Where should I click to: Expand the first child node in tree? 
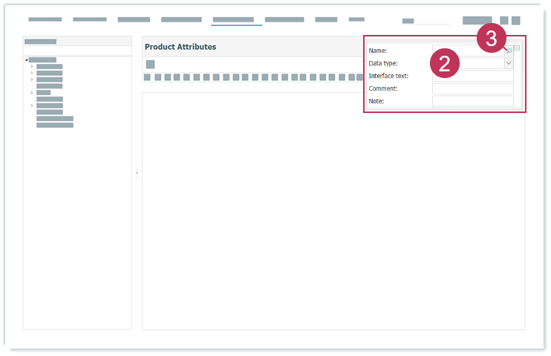pyautogui.click(x=32, y=66)
